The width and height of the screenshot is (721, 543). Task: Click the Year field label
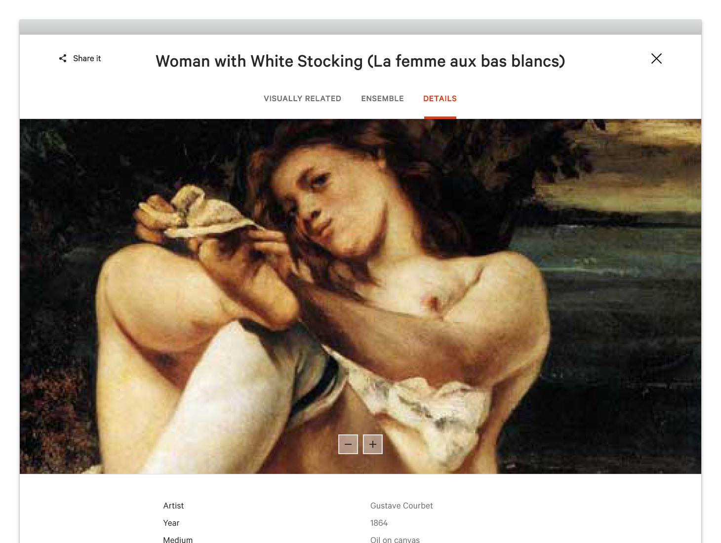point(171,523)
